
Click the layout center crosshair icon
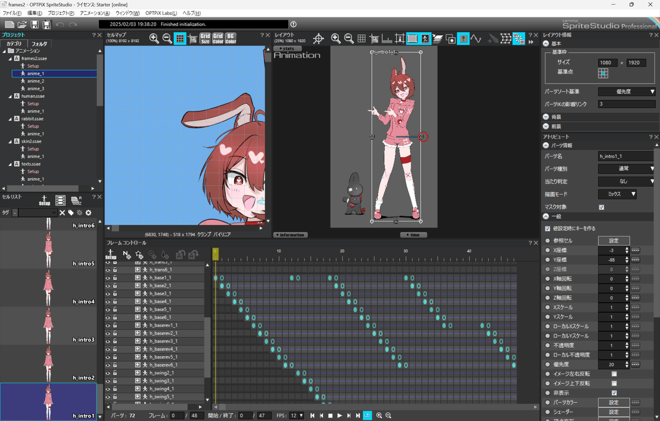click(318, 38)
